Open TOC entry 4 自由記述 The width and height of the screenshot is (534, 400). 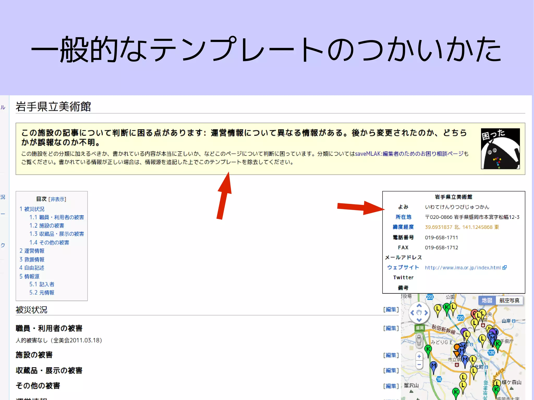coord(32,268)
